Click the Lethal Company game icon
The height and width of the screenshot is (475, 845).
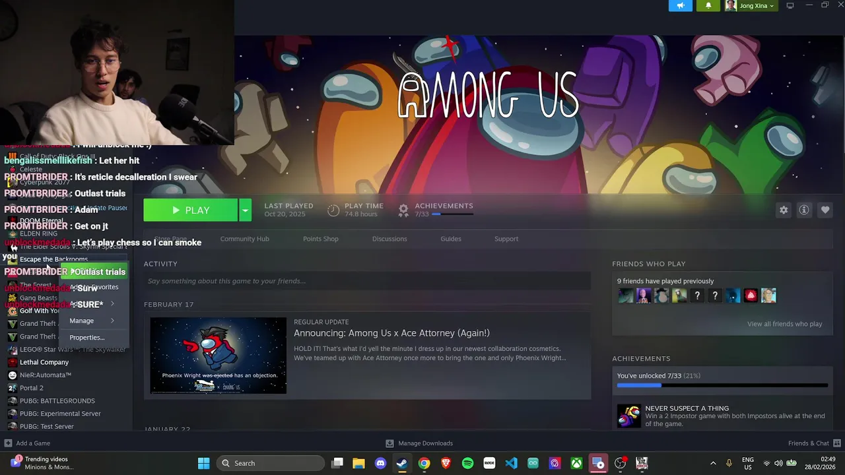(13, 362)
